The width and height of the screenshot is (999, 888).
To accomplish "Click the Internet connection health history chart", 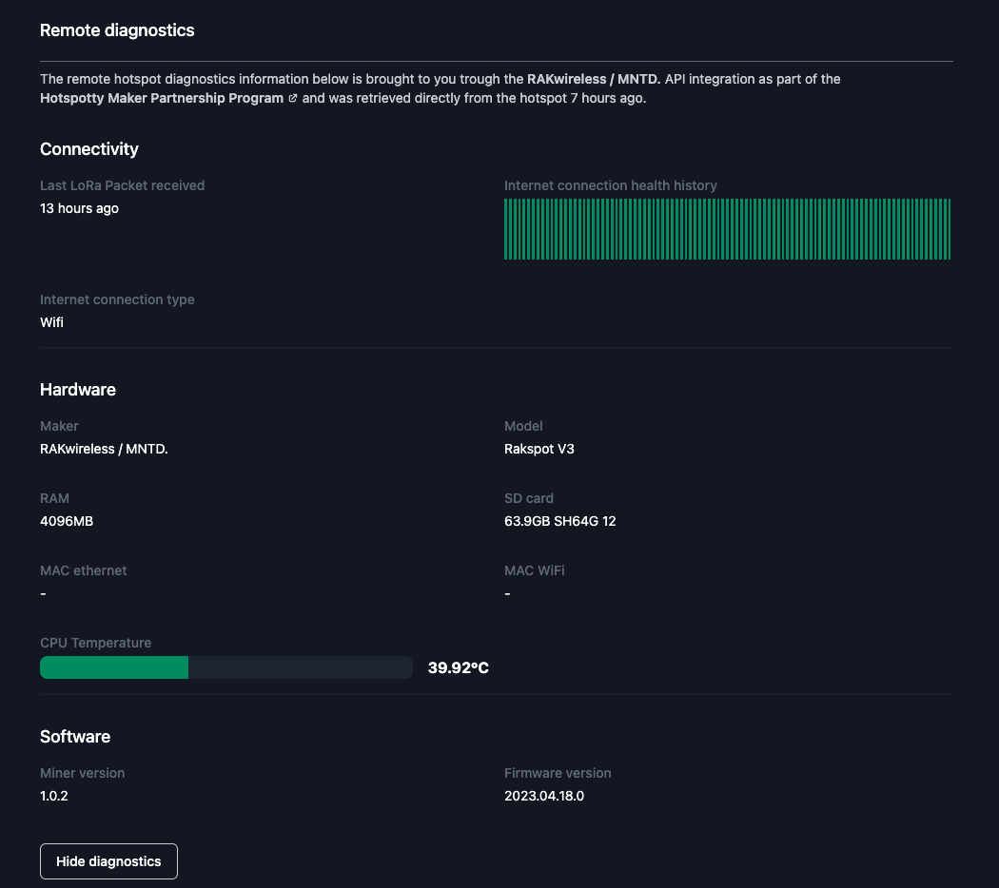I will 728,229.
